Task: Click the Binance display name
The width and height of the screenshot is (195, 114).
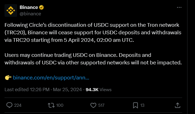Action: [x=29, y=7]
